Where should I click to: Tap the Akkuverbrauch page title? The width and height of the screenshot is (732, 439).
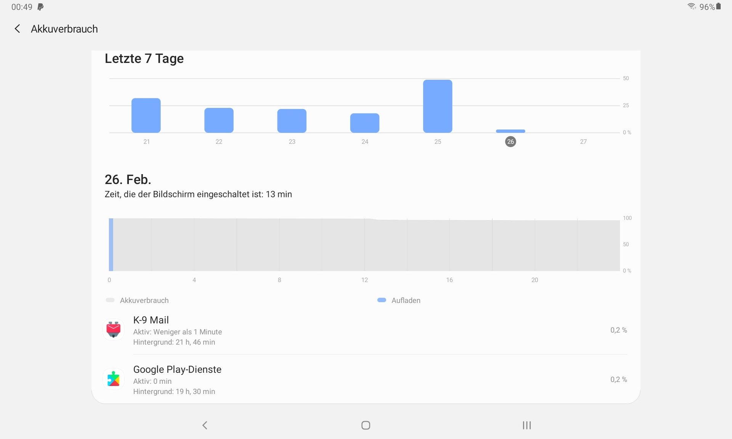(64, 29)
